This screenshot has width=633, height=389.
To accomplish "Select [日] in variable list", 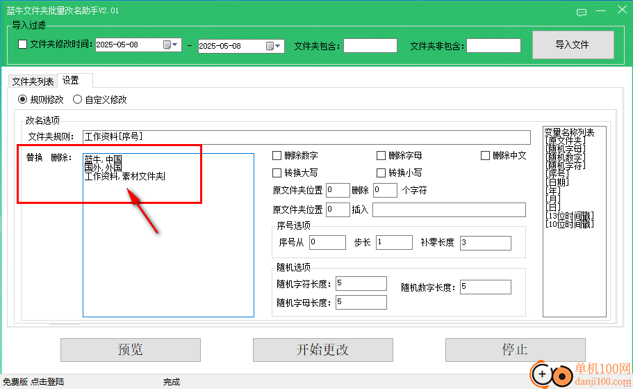I will tap(552, 207).
